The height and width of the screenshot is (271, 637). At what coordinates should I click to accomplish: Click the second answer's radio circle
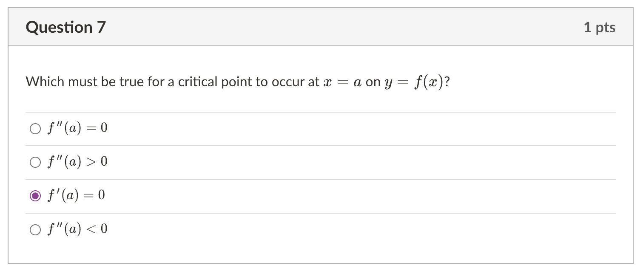35,161
